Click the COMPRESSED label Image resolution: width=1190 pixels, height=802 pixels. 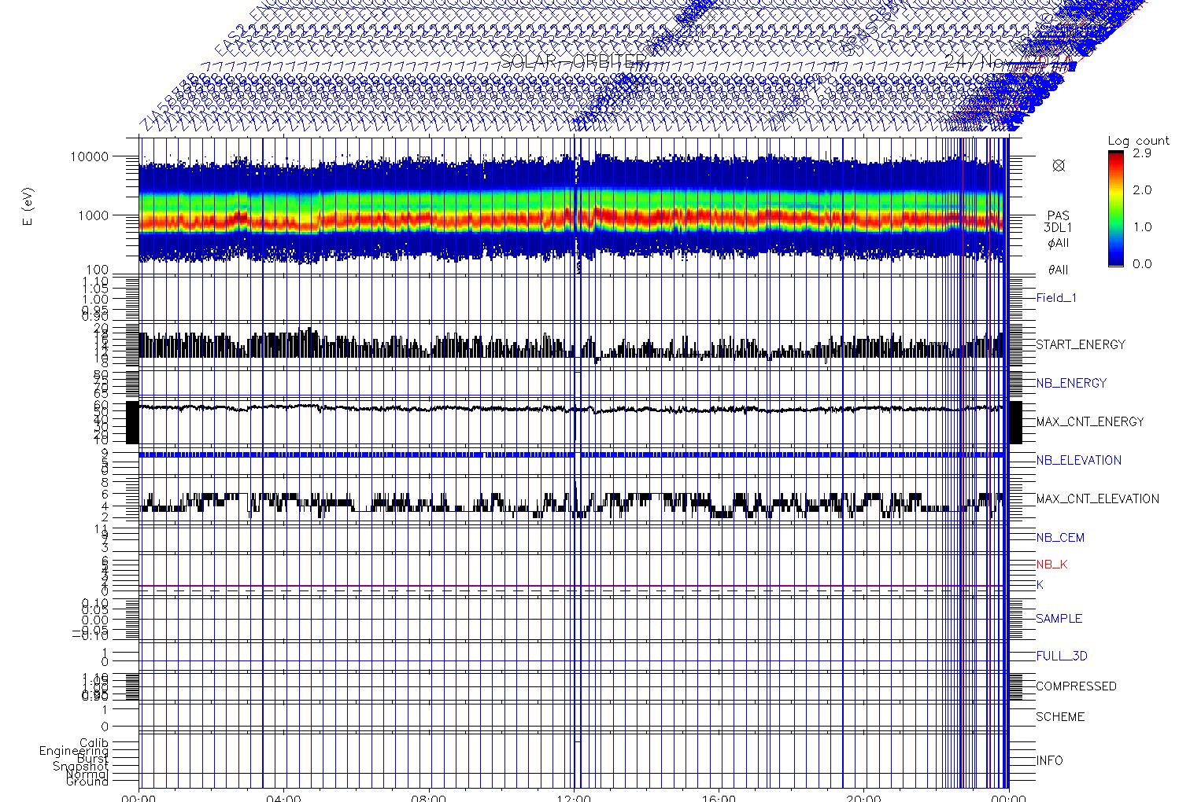(x=1076, y=686)
